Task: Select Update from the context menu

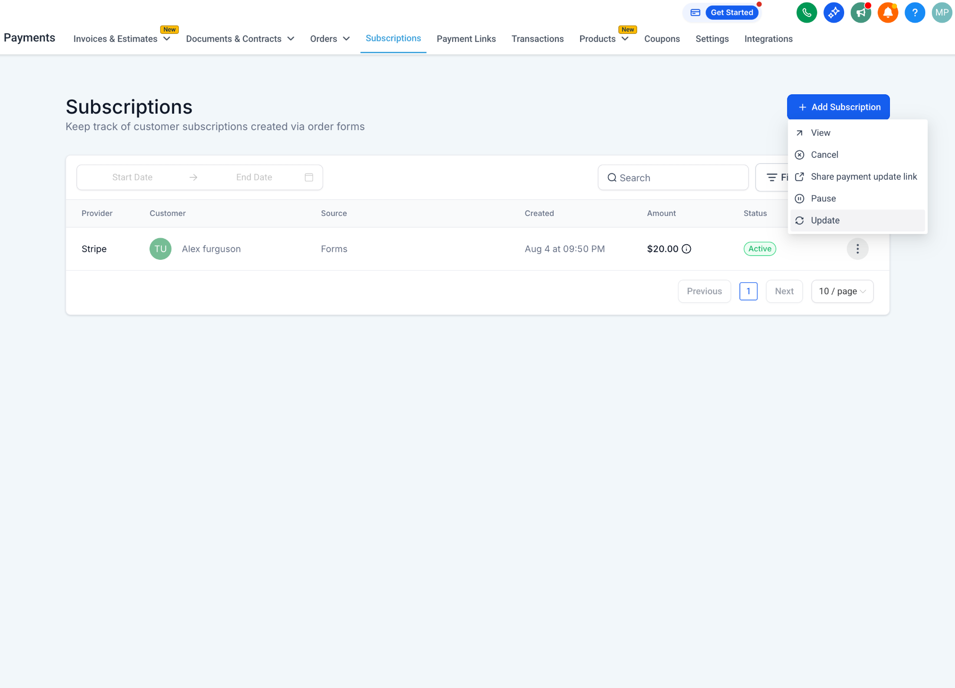Action: pos(825,221)
